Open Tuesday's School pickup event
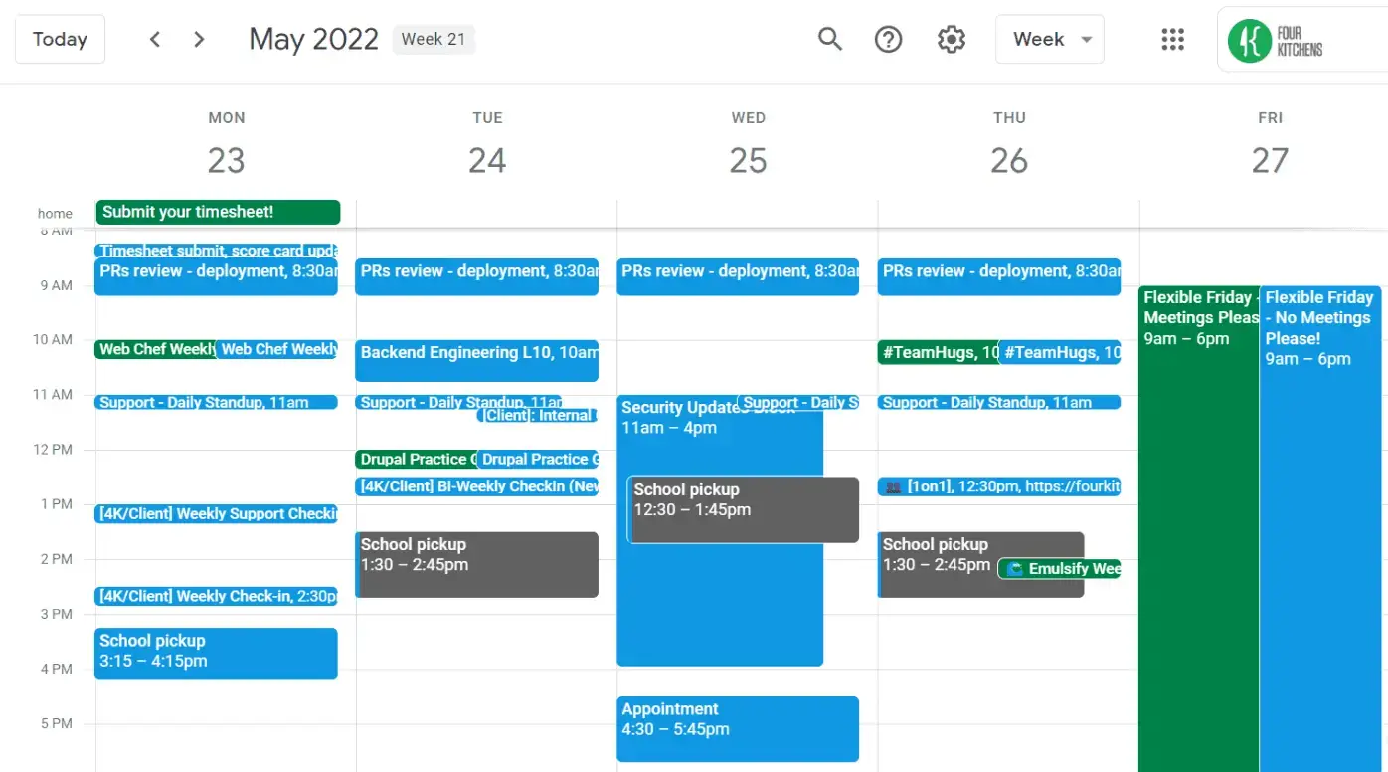 point(477,564)
